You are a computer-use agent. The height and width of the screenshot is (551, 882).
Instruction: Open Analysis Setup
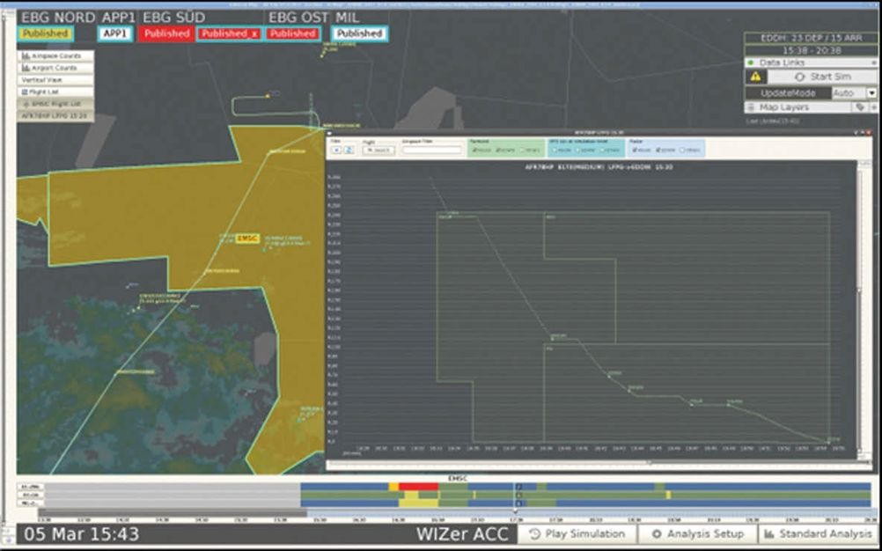coord(697,533)
